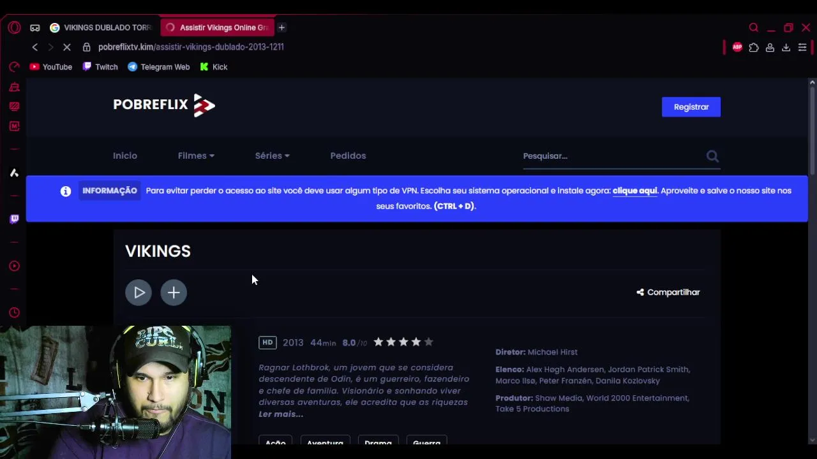Screen dimensions: 817x459
Task: Expand the Séries dropdown menu
Action: 273,156
